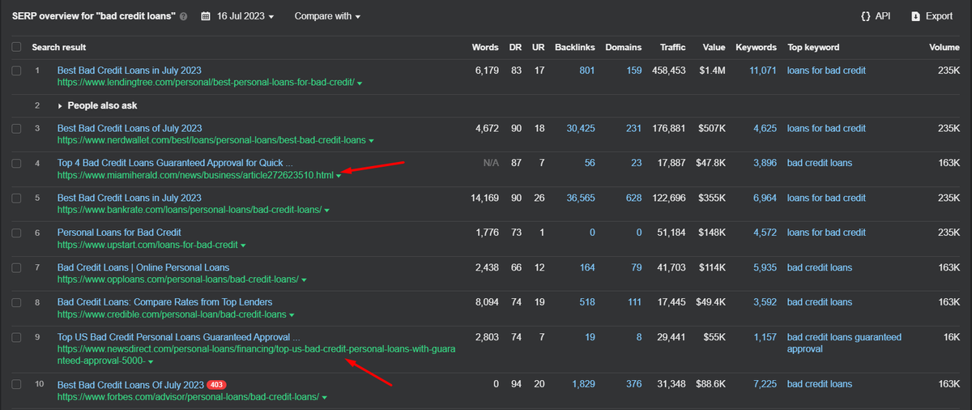Sort by the UR column header

538,47
